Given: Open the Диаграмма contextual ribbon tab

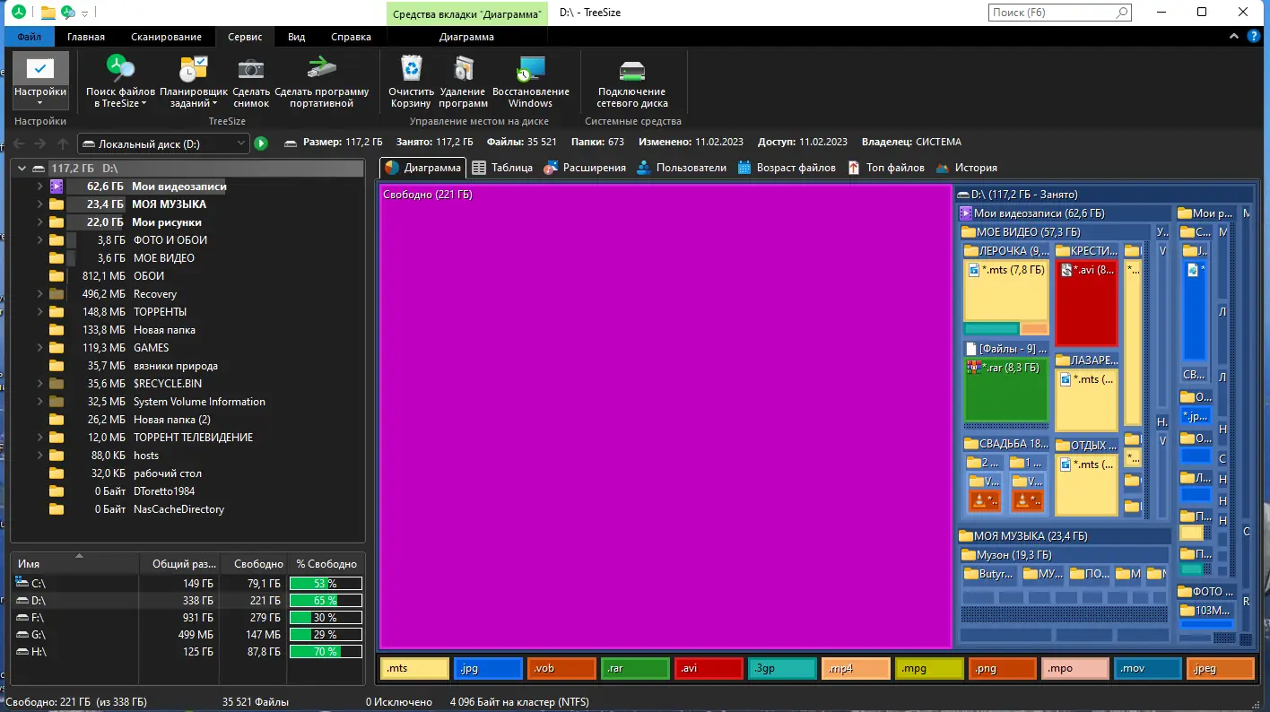Looking at the screenshot, I should point(466,37).
